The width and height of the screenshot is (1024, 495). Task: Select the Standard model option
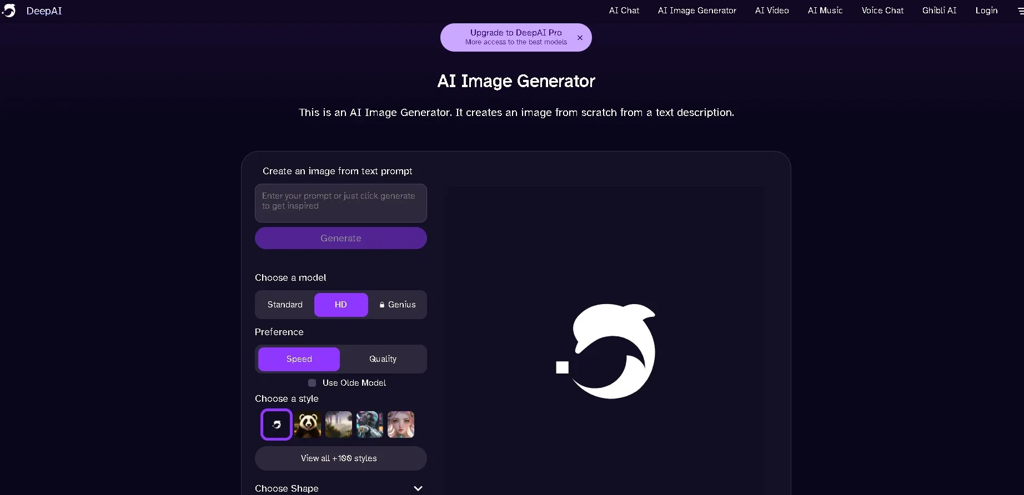click(285, 305)
